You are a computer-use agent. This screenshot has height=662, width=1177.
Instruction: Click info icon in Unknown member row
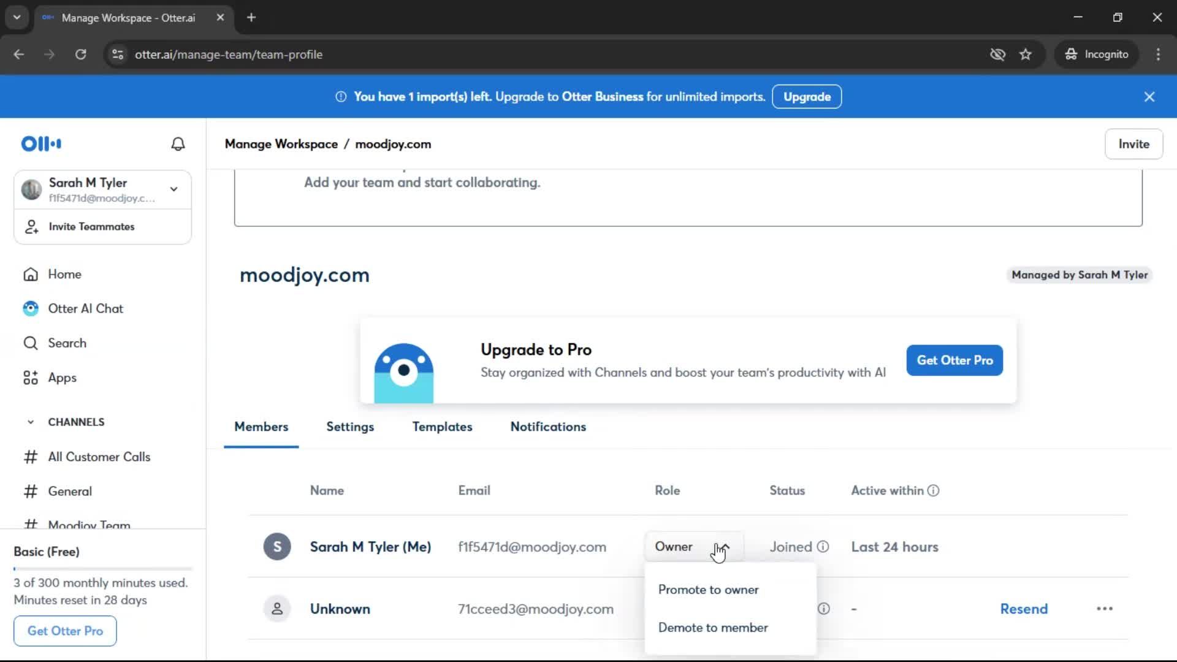click(824, 609)
